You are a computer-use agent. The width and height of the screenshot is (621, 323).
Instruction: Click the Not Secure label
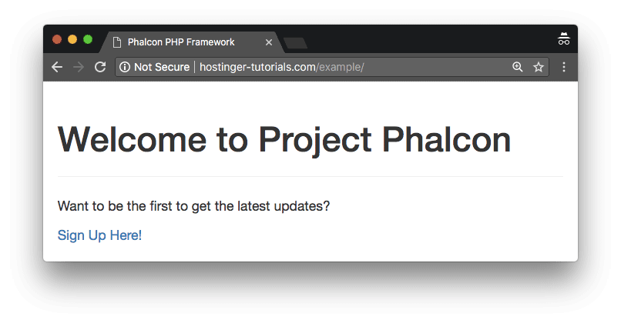point(161,68)
